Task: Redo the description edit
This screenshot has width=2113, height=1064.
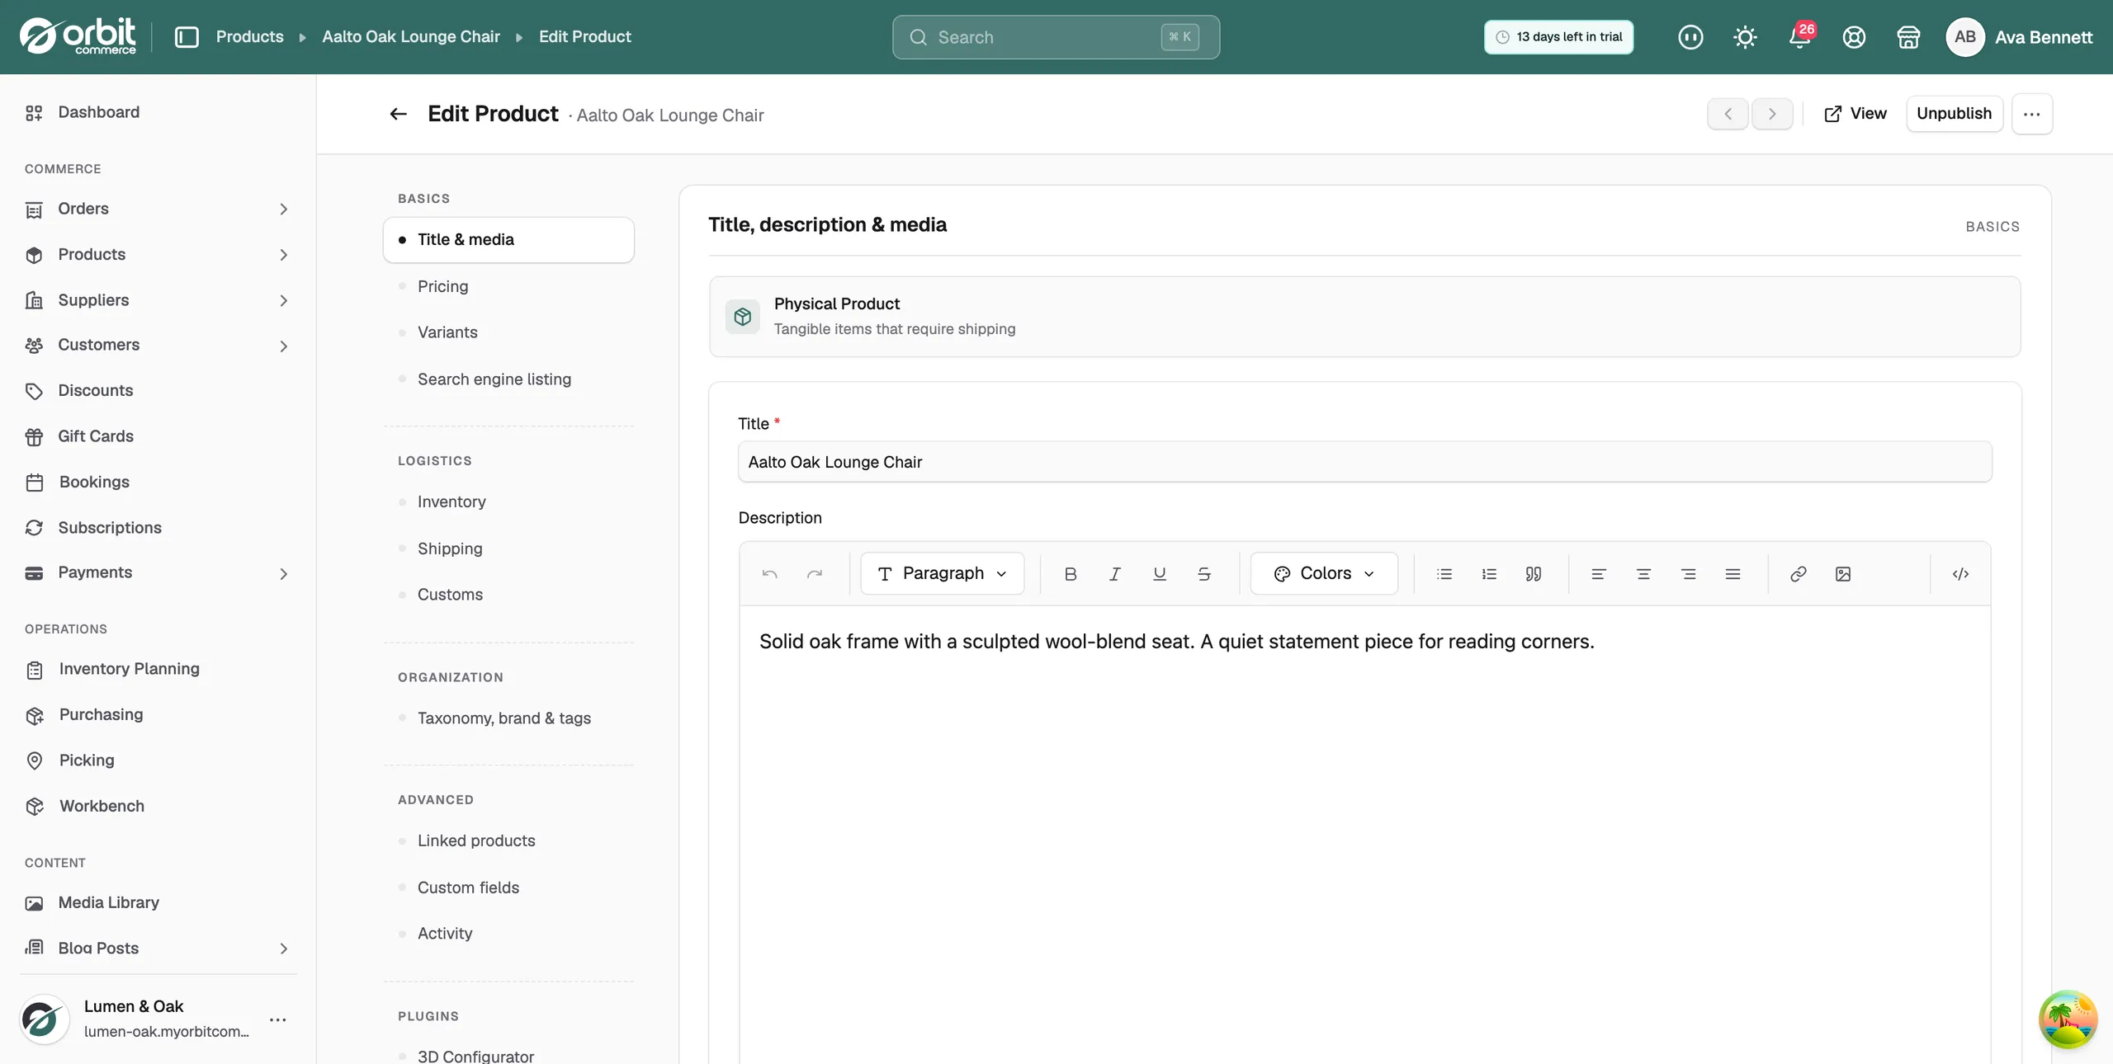Action: (x=815, y=574)
